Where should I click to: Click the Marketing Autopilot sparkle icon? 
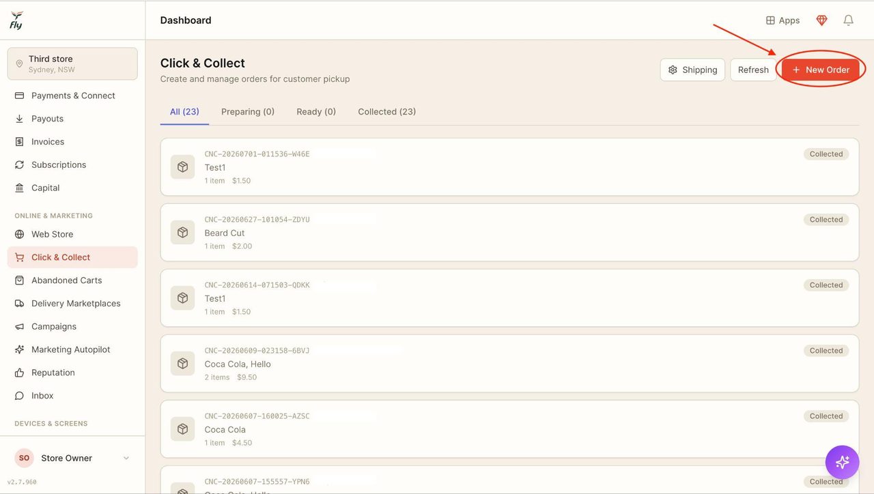(19, 350)
